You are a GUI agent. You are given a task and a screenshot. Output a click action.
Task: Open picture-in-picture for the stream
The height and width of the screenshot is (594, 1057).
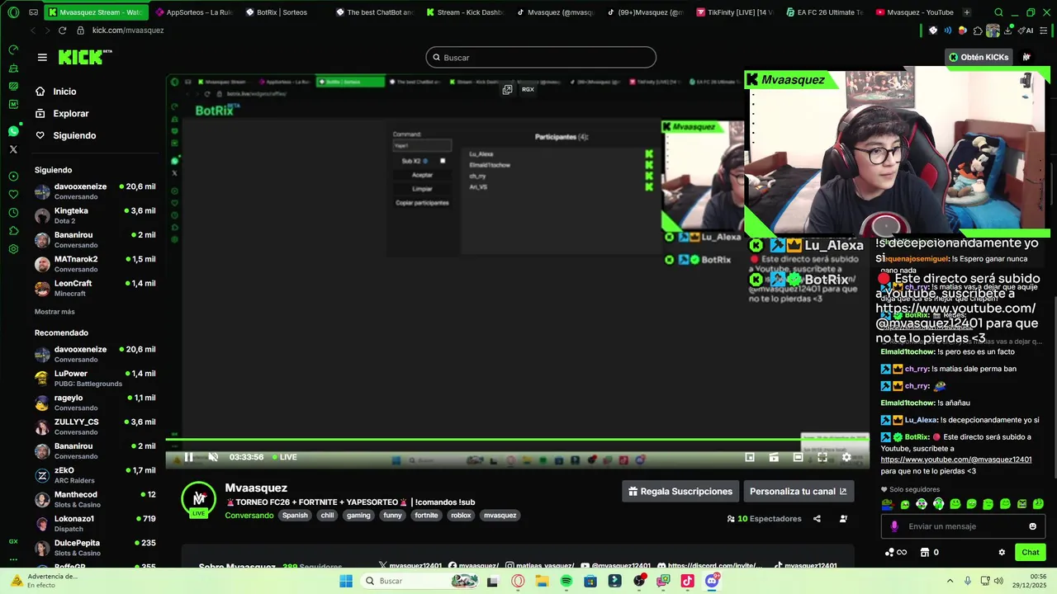(x=750, y=457)
